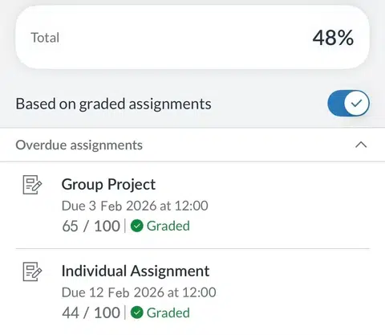
Task: Click the Overdue assignments section header
Action: [192, 145]
